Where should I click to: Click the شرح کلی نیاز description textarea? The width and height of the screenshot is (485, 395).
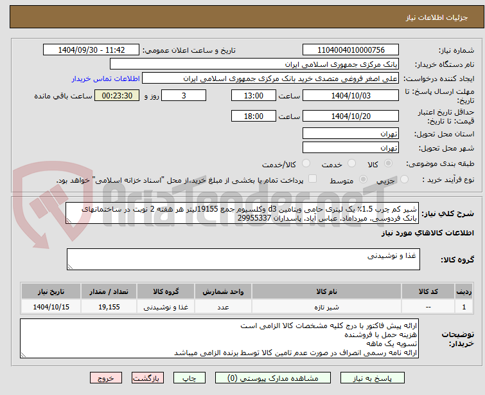242,213
